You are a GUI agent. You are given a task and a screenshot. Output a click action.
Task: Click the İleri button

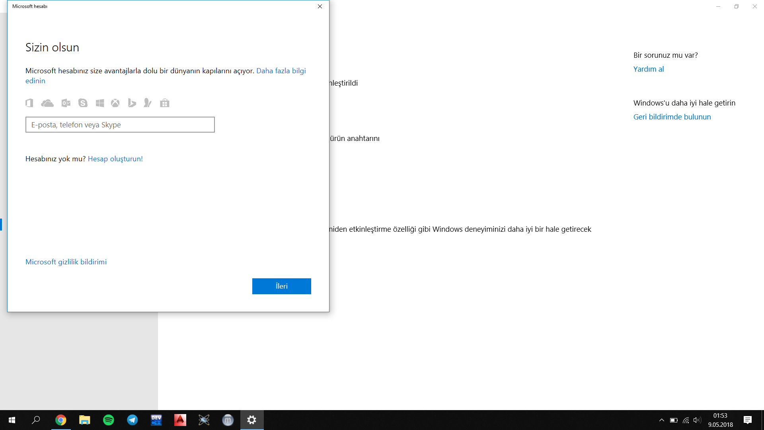282,286
